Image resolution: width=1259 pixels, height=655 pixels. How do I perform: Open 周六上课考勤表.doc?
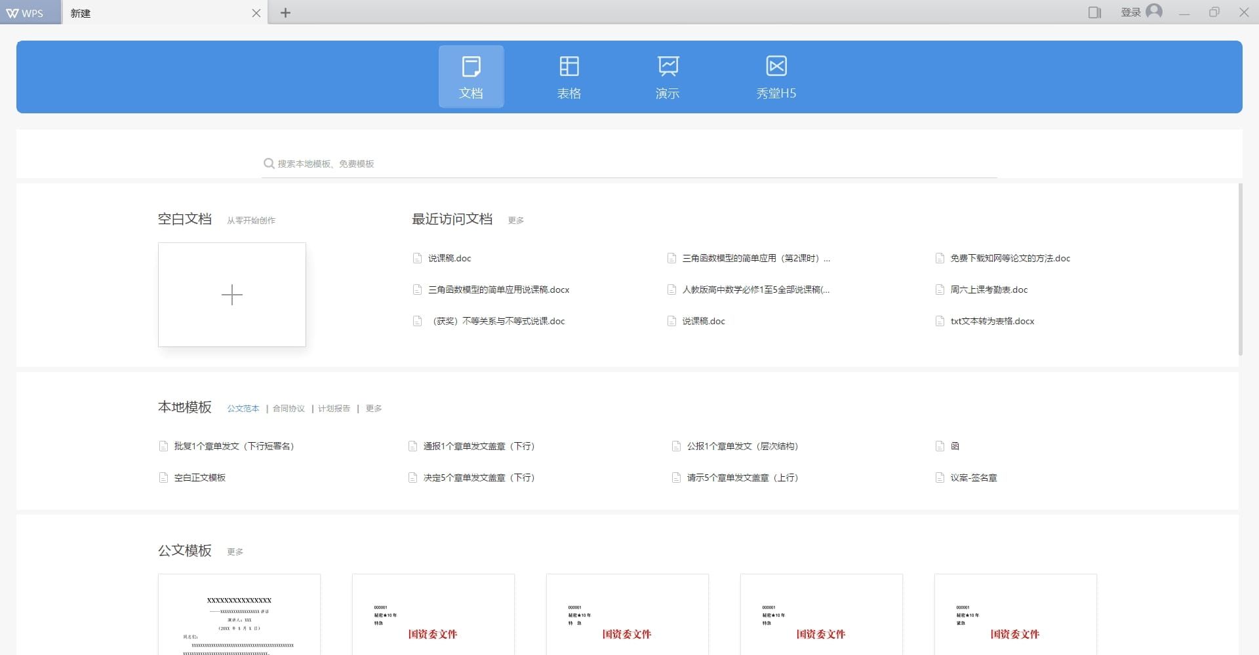[x=989, y=290]
